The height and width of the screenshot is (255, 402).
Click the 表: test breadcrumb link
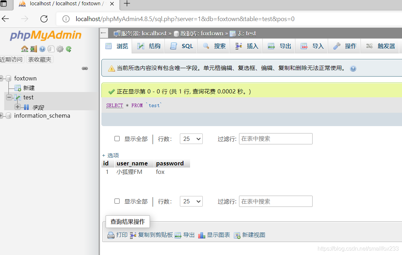[x=246, y=33]
